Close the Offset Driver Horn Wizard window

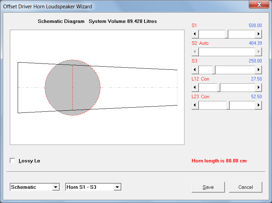pos(259,5)
